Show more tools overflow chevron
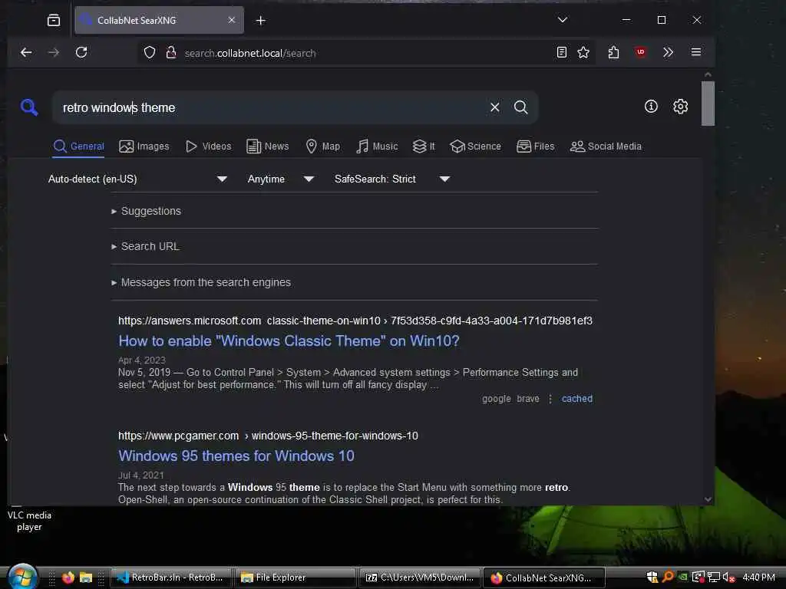786x589 pixels. click(x=668, y=52)
